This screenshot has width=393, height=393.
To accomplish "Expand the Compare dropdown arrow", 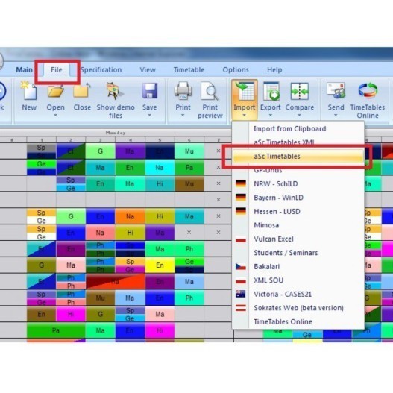I will pyautogui.click(x=299, y=116).
